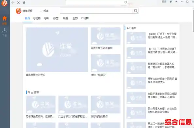
Task: Click the headline about 死刑犯 and 11名犹太人
Action: pos(162,80)
